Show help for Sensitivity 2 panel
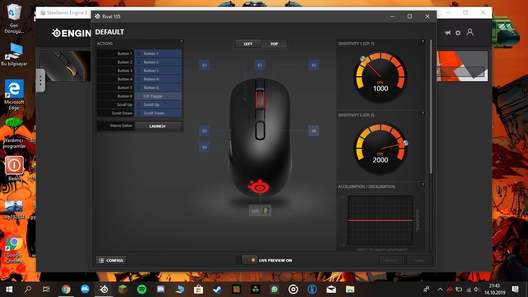This screenshot has width=528, height=297. (422, 113)
